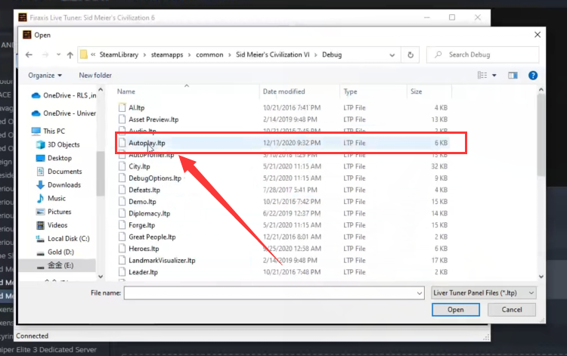Expand address bar history dropdown
This screenshot has height=356, width=567.
click(392, 55)
